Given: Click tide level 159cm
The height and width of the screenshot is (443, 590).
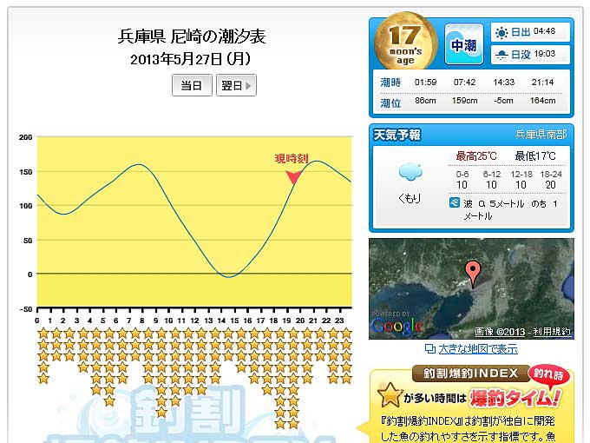Looking at the screenshot, I should coord(465,101).
